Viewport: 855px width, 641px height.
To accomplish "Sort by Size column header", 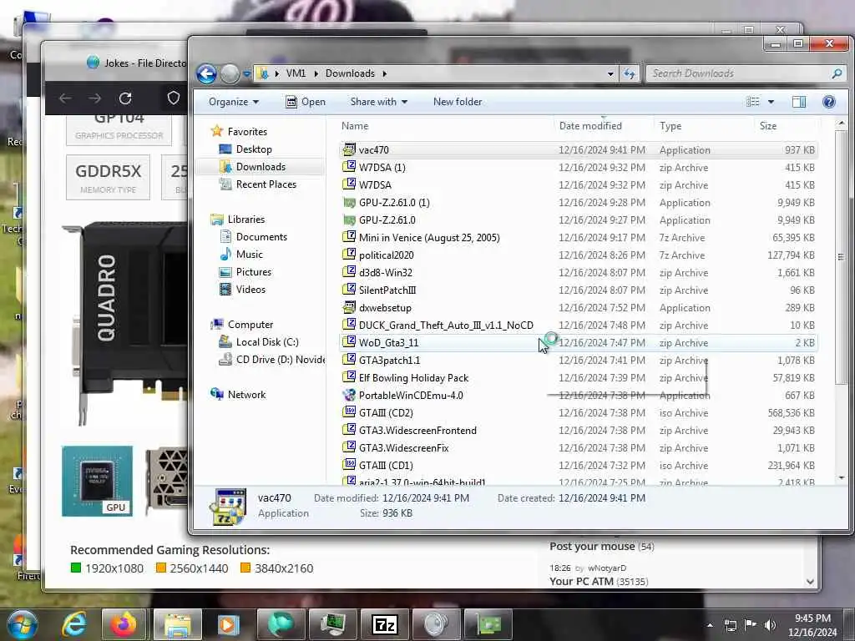I will pyautogui.click(x=768, y=126).
